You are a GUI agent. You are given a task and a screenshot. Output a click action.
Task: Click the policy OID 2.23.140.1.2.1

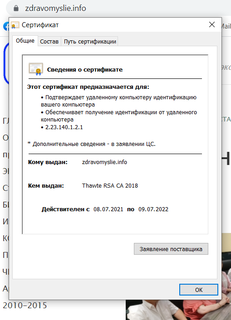point(64,127)
